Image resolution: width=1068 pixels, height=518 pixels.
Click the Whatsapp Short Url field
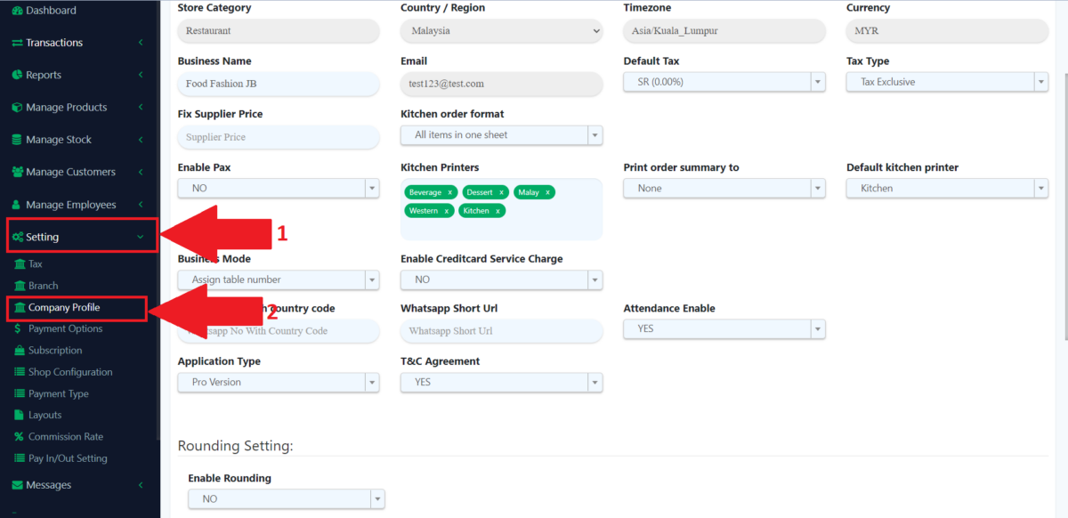click(502, 331)
